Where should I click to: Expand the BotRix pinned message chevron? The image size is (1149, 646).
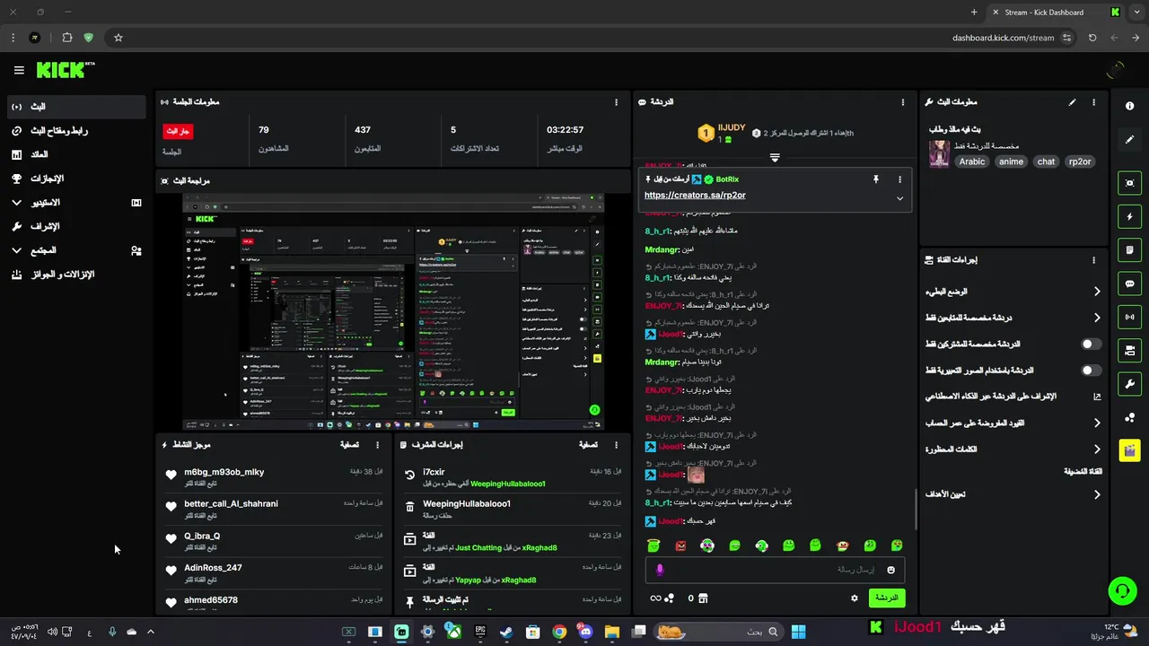tap(899, 198)
